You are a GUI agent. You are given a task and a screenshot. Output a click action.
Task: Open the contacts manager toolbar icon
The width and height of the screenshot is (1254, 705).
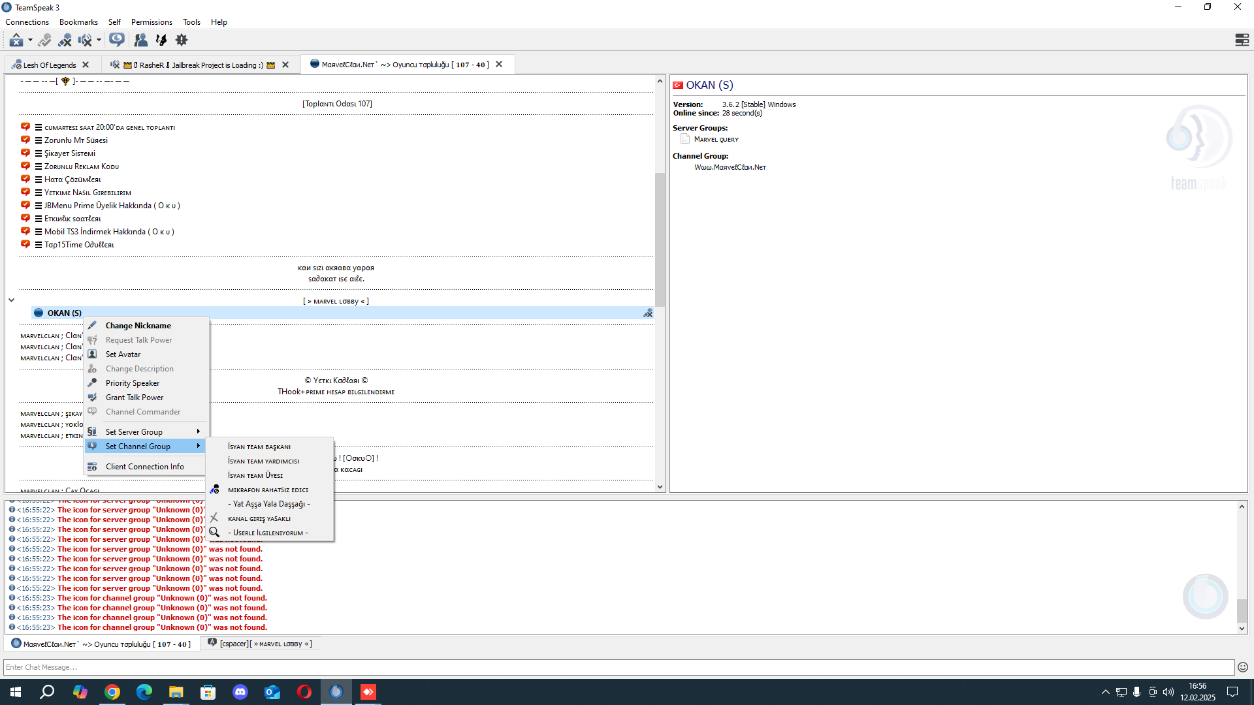tap(140, 40)
